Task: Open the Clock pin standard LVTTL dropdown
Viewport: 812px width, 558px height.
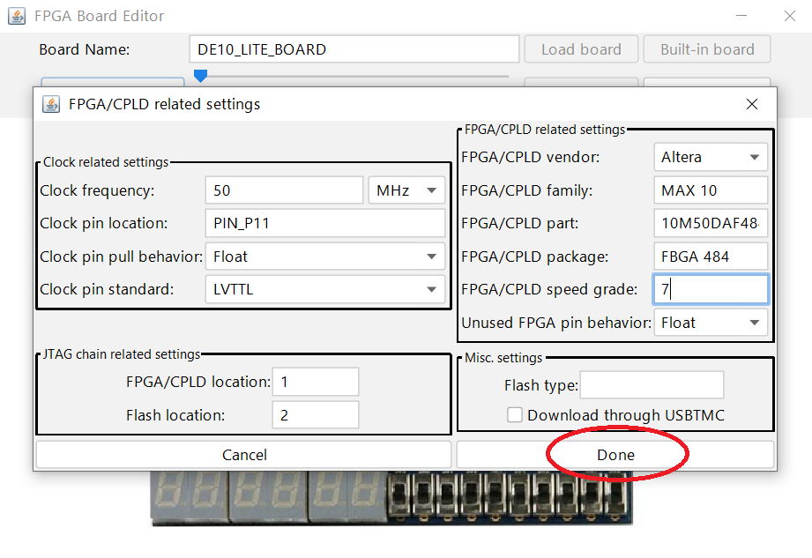Action: pos(324,289)
